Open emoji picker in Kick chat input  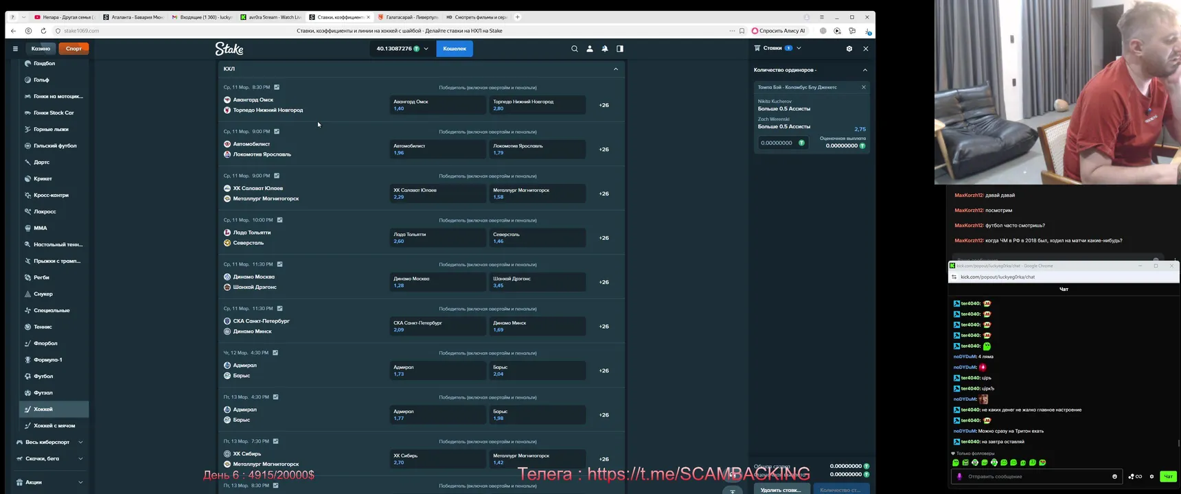coord(1114,476)
